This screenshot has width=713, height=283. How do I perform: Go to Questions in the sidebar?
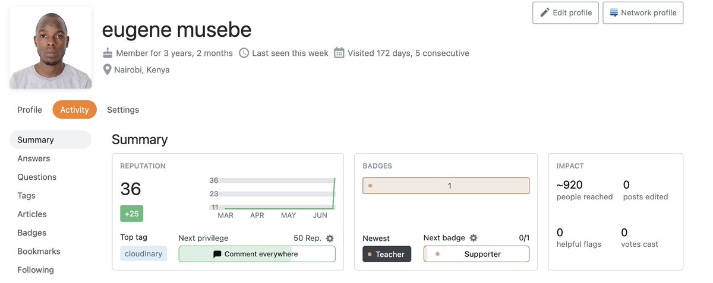(37, 177)
